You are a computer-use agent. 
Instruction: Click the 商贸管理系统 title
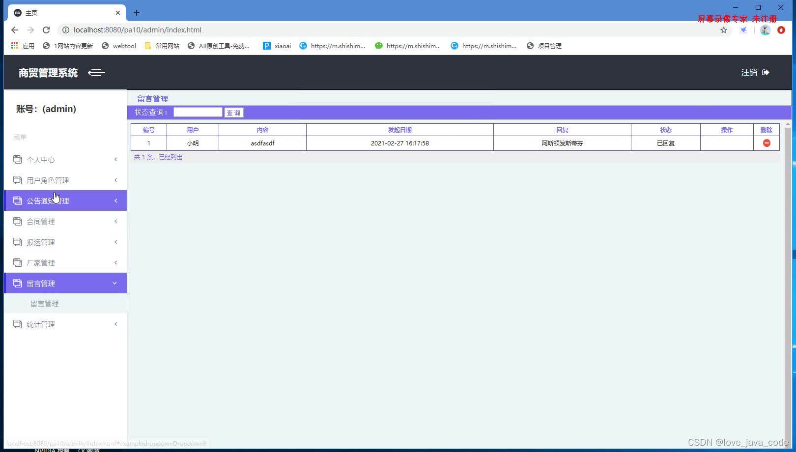(x=48, y=73)
